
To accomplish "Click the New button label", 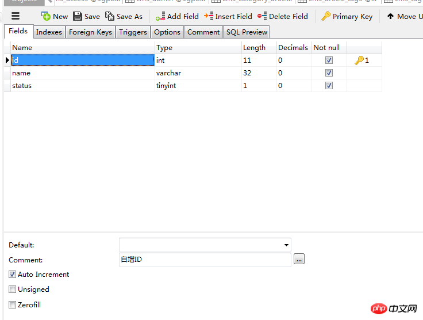I will coord(60,17).
